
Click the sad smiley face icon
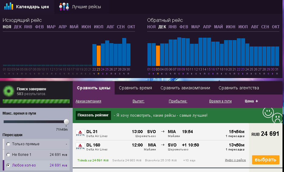[x=277, y=118]
